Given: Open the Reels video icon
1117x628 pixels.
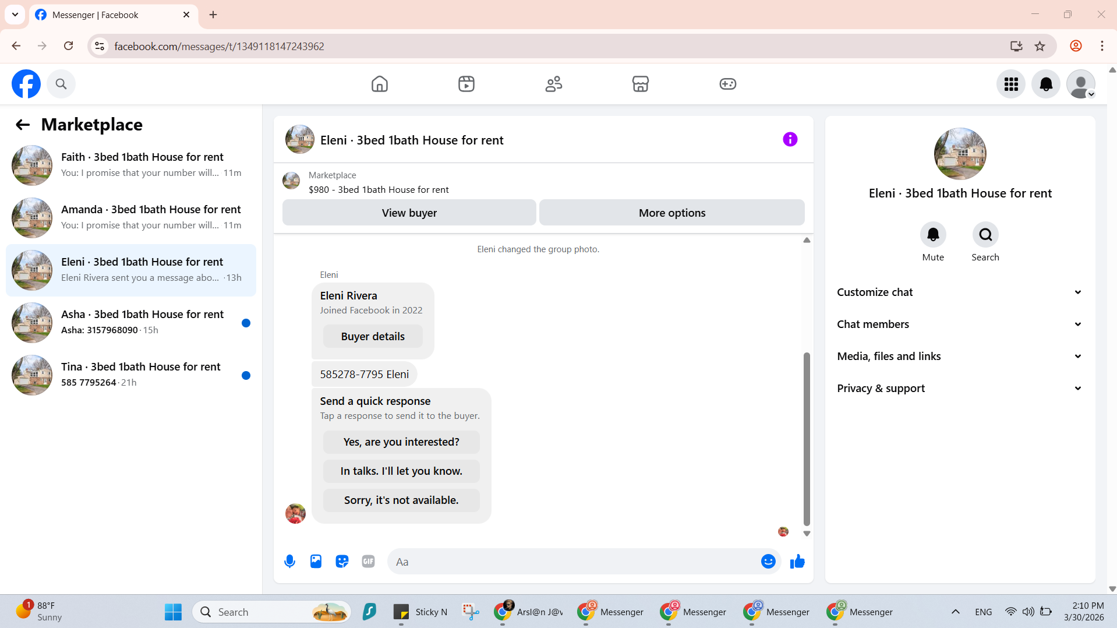Looking at the screenshot, I should tap(466, 84).
